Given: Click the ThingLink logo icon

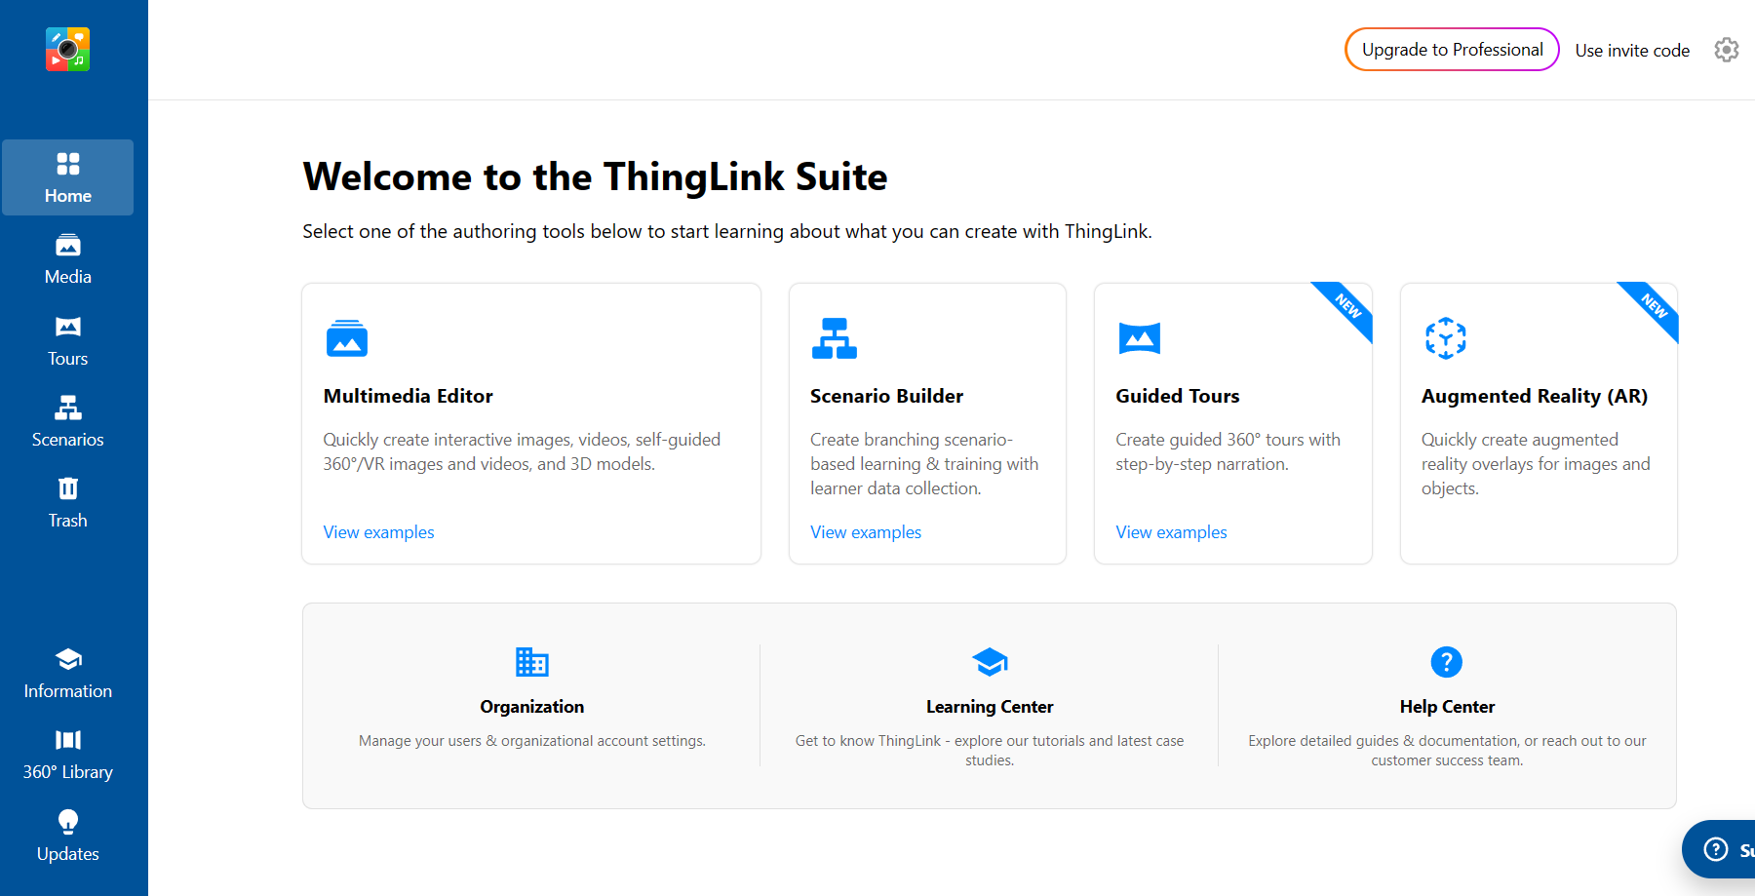Looking at the screenshot, I should click(x=67, y=49).
